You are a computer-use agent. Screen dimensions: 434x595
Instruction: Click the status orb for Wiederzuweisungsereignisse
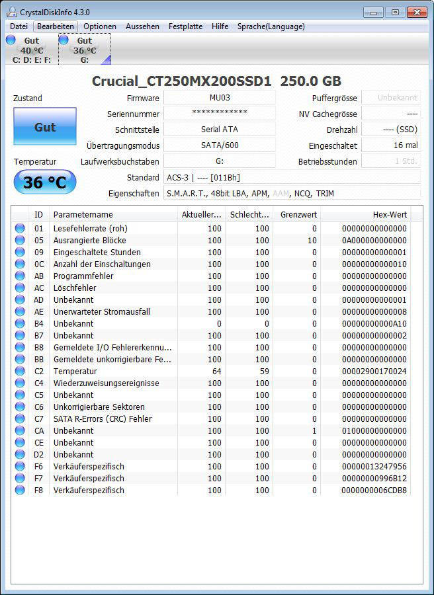(x=20, y=383)
